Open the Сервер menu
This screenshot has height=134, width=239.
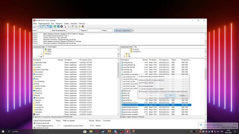point(66,23)
